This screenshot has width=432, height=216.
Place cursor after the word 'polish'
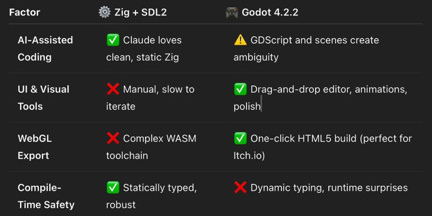click(261, 106)
